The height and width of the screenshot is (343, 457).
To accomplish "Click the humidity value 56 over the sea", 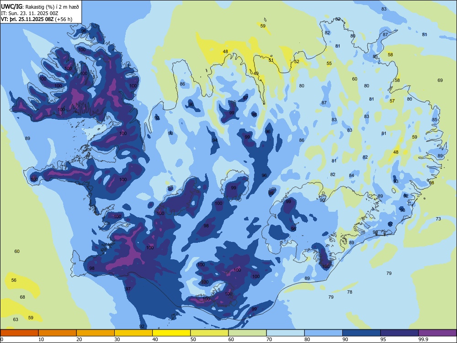I will point(14,280).
